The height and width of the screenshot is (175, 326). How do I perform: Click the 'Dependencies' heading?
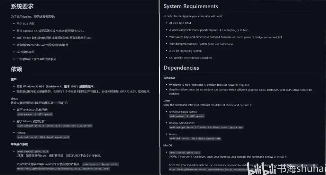[x=181, y=68]
